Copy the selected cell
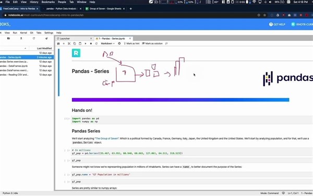The width and height of the screenshot is (313, 196). (75, 43)
